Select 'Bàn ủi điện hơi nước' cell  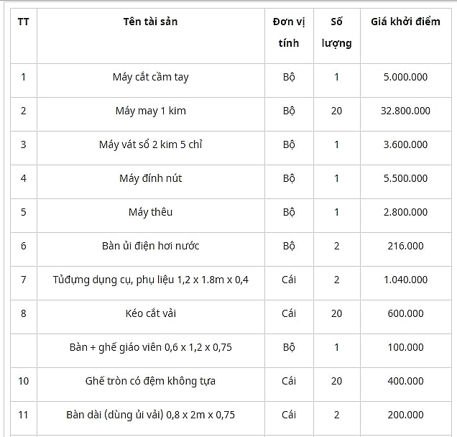coord(151,246)
